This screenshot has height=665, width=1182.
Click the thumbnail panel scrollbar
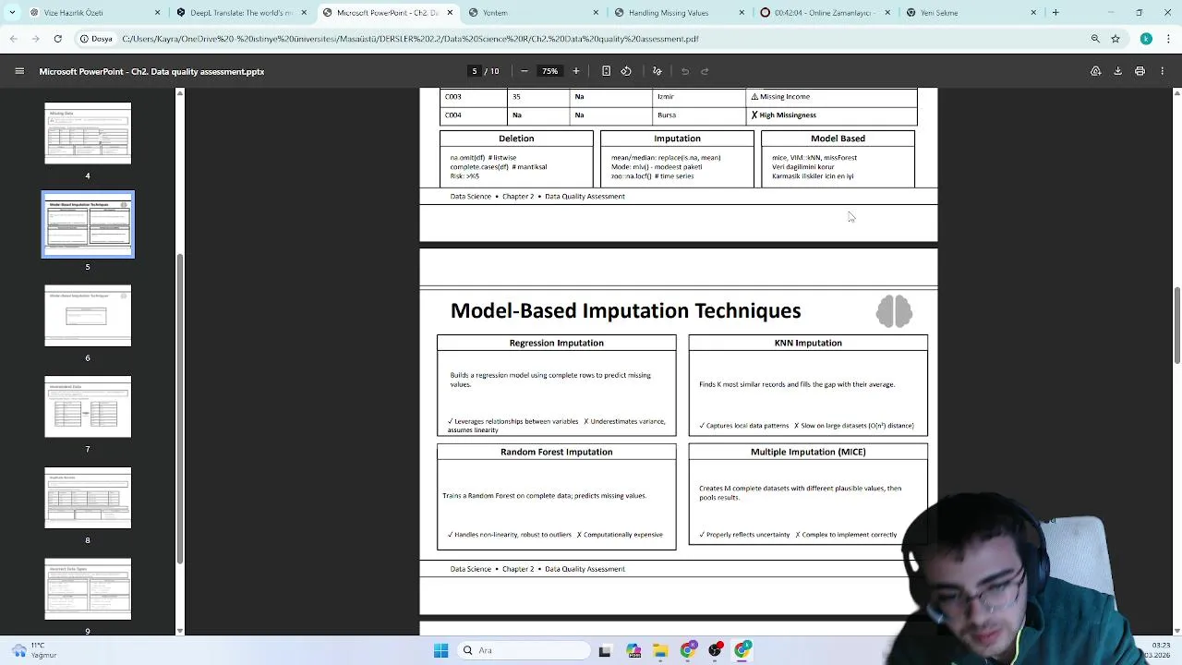click(180, 406)
